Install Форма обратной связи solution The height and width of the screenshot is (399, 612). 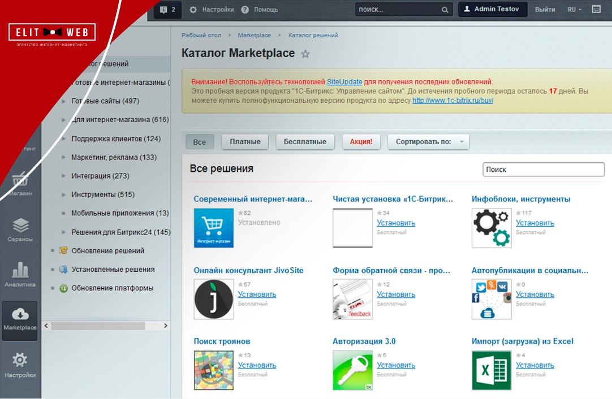[396, 294]
